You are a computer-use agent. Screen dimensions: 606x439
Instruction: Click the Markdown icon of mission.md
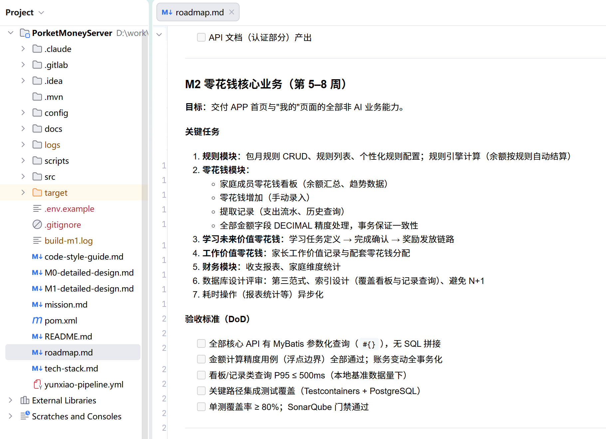(37, 305)
